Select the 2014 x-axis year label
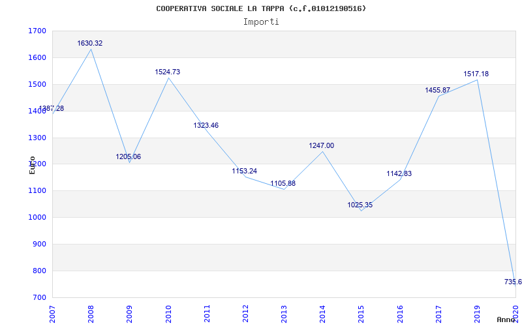The width and height of the screenshot is (522, 326). 322,314
